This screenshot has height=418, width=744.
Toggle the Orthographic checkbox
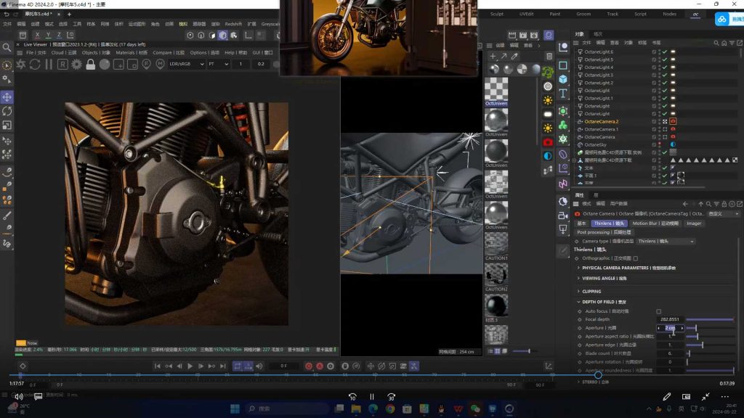pyautogui.click(x=636, y=258)
